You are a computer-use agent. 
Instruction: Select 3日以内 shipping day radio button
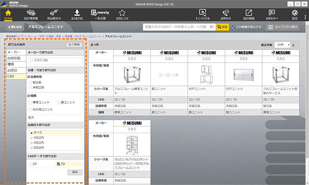coord(31,137)
